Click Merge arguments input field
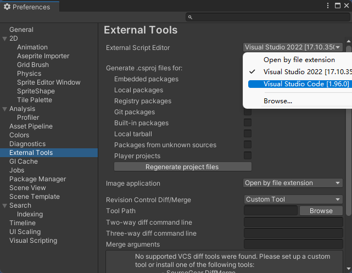The image size is (352, 273). [x=293, y=244]
